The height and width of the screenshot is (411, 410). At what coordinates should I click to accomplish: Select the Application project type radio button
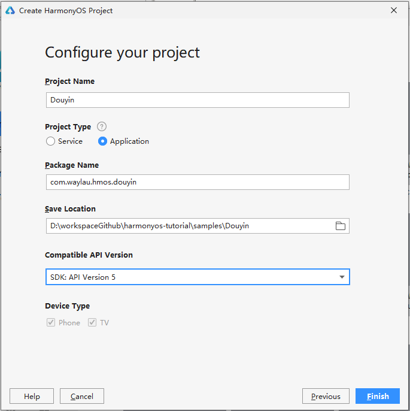click(x=102, y=141)
